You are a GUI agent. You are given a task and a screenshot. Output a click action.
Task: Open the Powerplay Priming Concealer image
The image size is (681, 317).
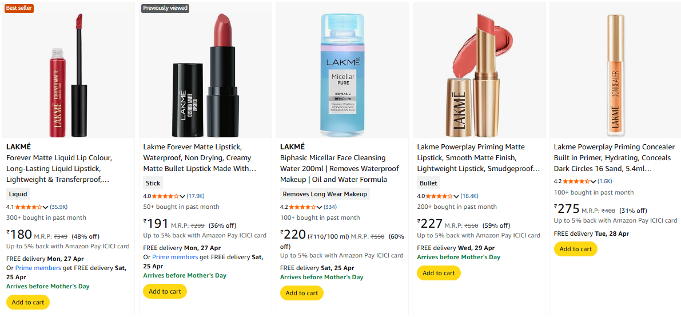(x=615, y=74)
